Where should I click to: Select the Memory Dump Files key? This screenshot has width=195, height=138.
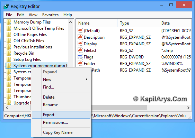click(32, 22)
